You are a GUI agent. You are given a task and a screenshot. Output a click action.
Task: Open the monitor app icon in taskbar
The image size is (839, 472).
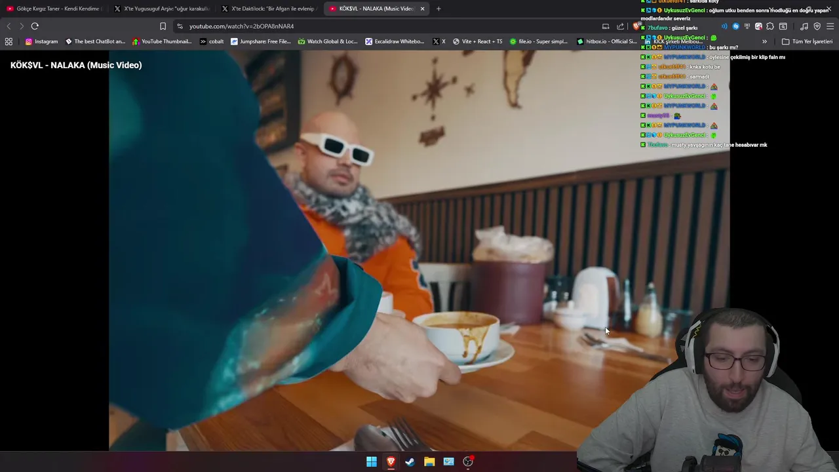pos(448,462)
